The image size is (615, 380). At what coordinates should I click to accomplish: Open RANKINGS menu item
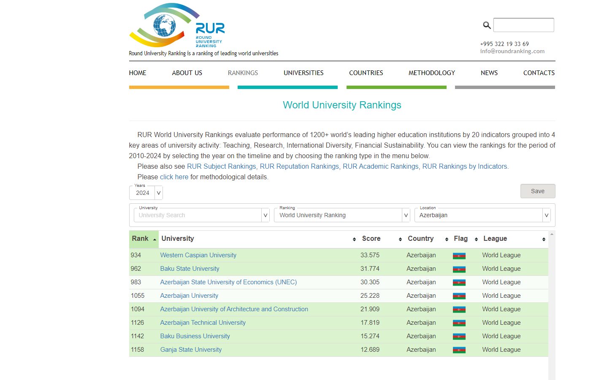click(x=243, y=73)
